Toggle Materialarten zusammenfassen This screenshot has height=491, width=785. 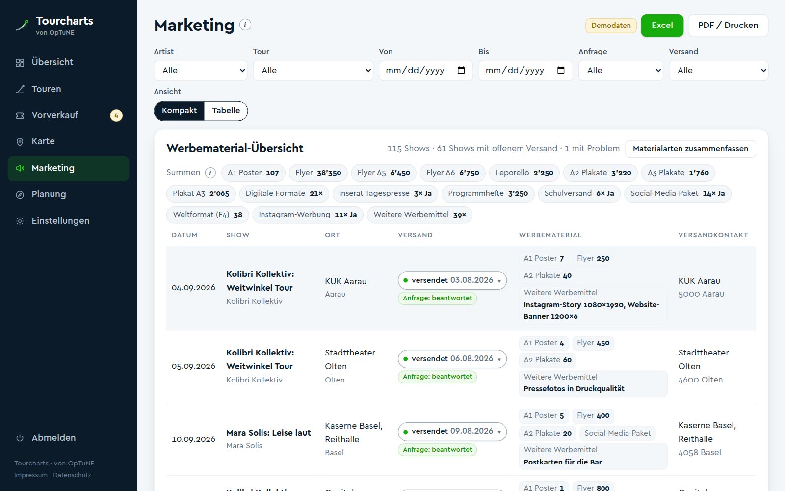pos(690,149)
